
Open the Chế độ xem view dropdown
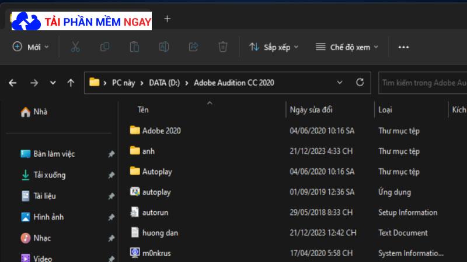click(347, 47)
